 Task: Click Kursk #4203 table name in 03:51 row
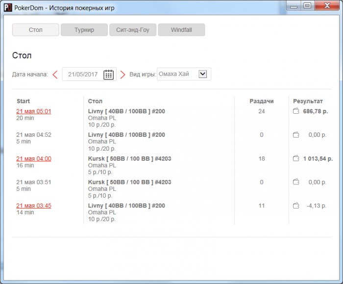129,182
